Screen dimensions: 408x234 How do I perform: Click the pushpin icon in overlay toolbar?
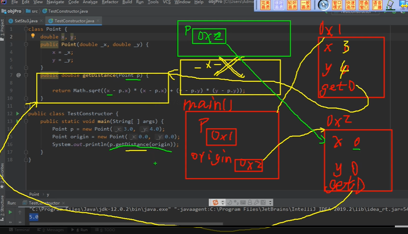(324, 5)
